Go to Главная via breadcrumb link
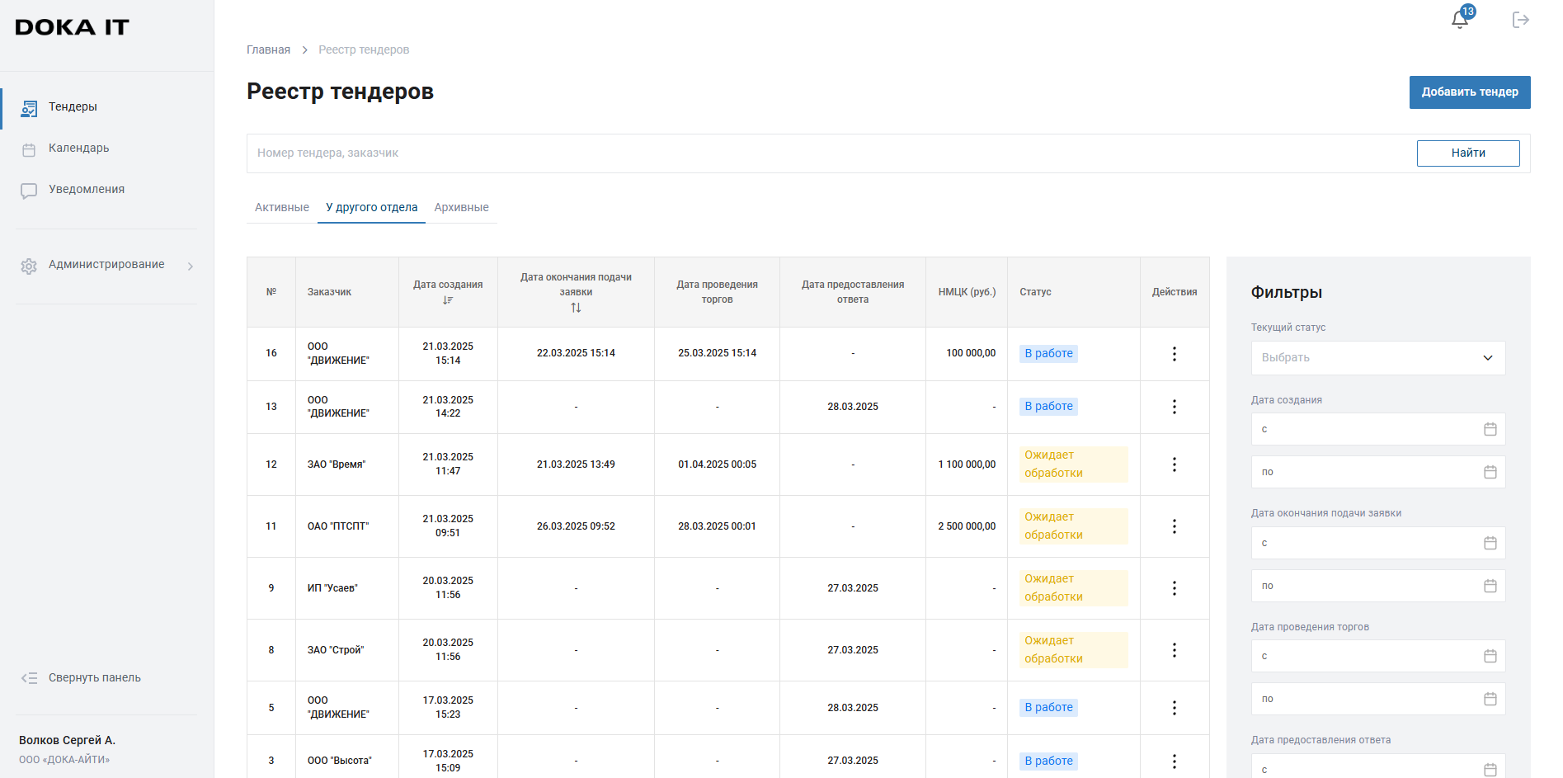Screen dimensions: 1563x778 click(268, 50)
